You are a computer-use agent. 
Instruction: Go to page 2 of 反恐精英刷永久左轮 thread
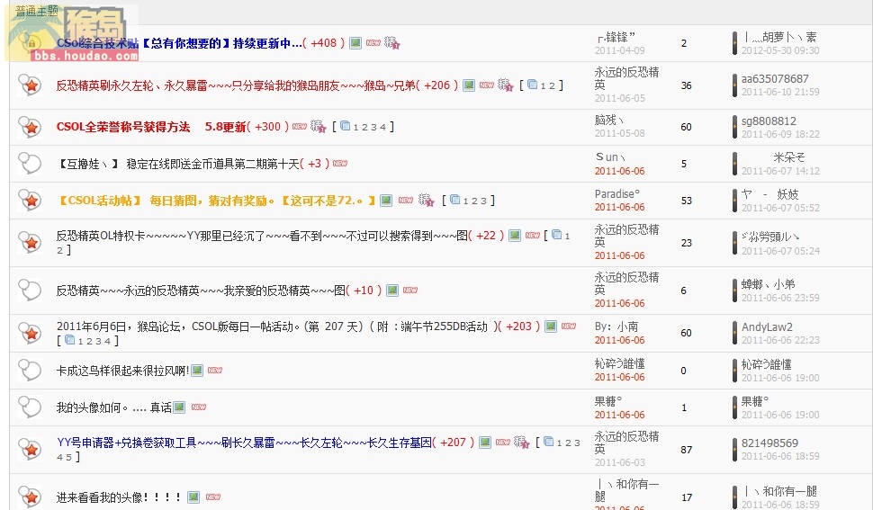[552, 86]
